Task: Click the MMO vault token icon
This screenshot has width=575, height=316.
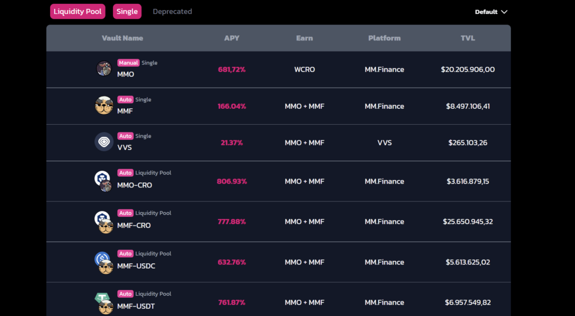Action: tap(104, 68)
